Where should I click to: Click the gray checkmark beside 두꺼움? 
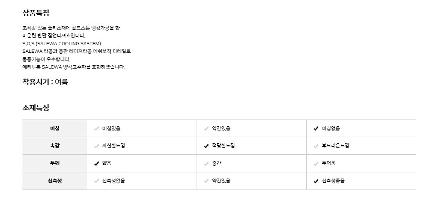tap(315, 163)
